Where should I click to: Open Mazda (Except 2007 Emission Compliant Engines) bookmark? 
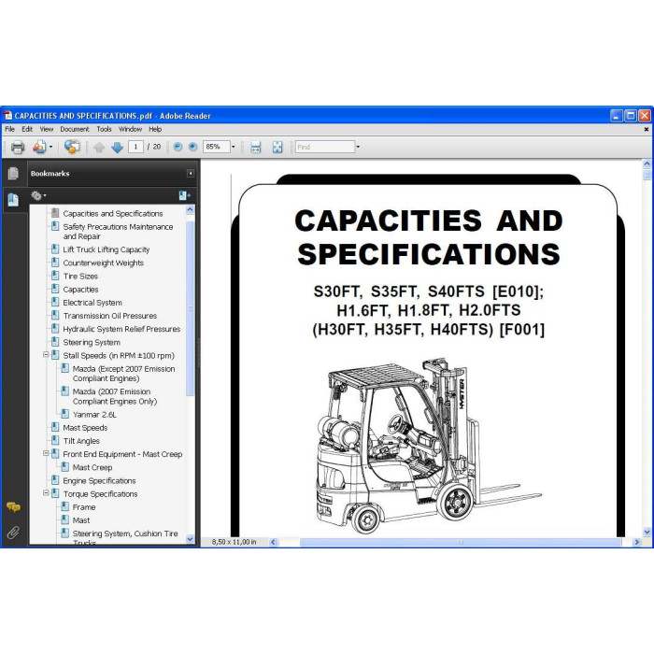click(x=123, y=374)
